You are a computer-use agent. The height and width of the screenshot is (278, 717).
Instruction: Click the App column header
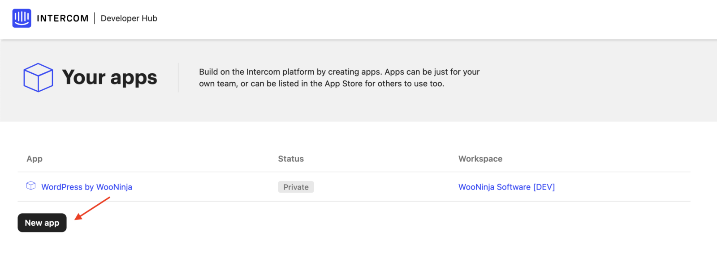(35, 159)
